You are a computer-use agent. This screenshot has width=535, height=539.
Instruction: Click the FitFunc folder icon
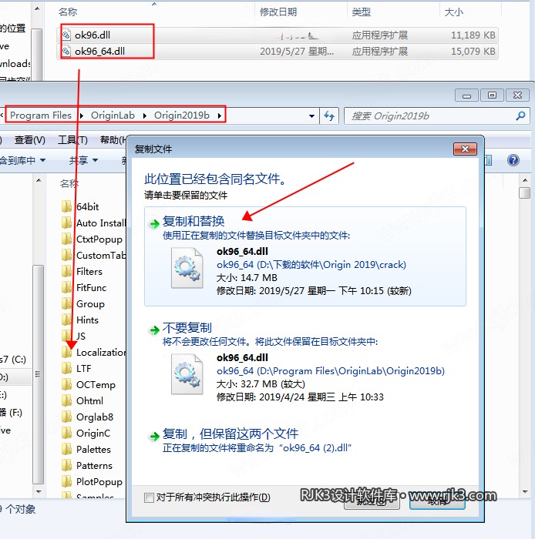67,287
